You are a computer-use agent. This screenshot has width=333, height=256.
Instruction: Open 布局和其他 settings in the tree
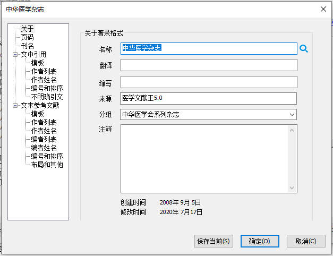[47, 165]
